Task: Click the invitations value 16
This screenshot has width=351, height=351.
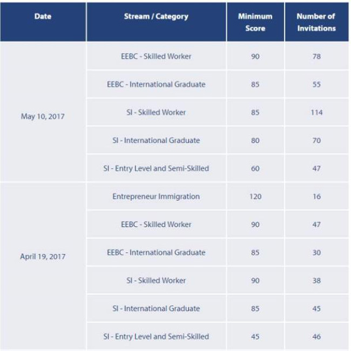Action: (x=316, y=197)
